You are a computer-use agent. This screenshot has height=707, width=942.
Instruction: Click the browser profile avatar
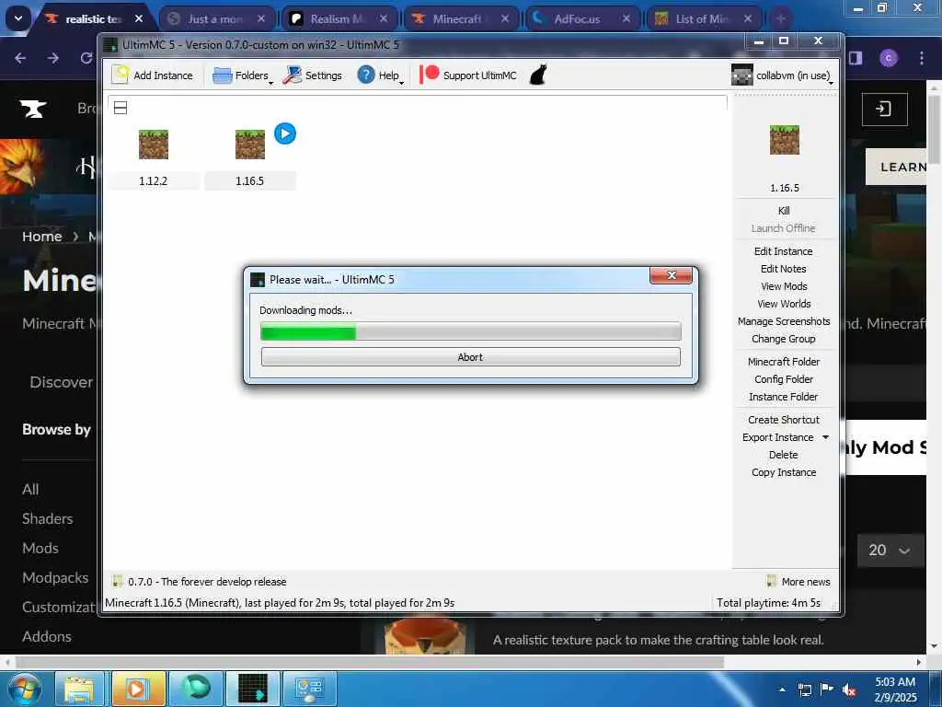[x=889, y=58]
